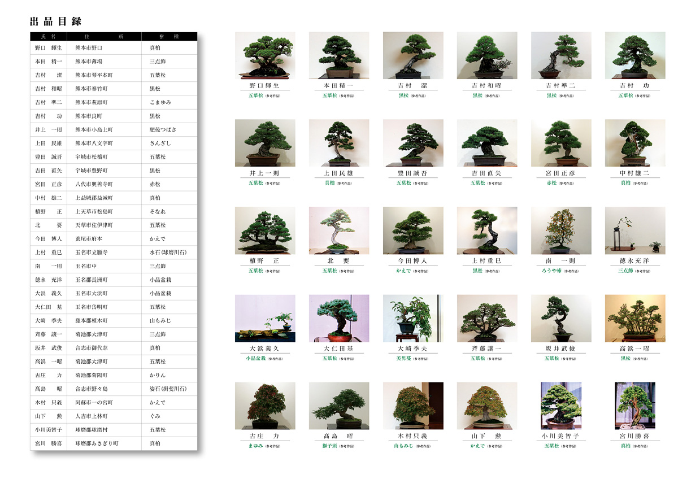Open the 宮川勝喜 bonsai thumbnail
This screenshot has width=678, height=479.
tap(635, 406)
